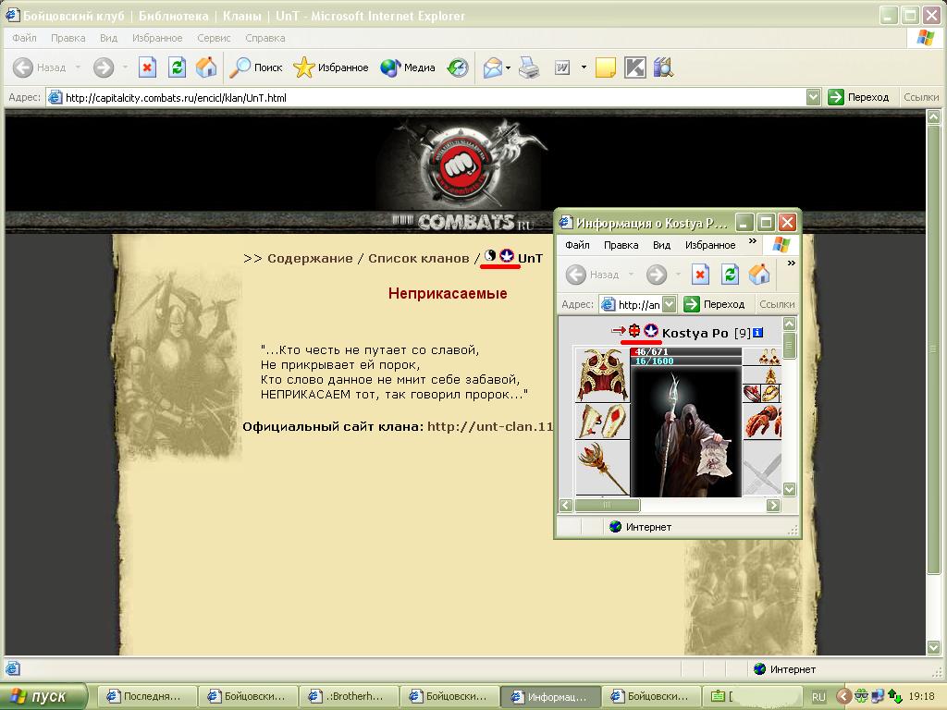Click the helmet item thumbnail
947x710 pixels.
point(602,375)
